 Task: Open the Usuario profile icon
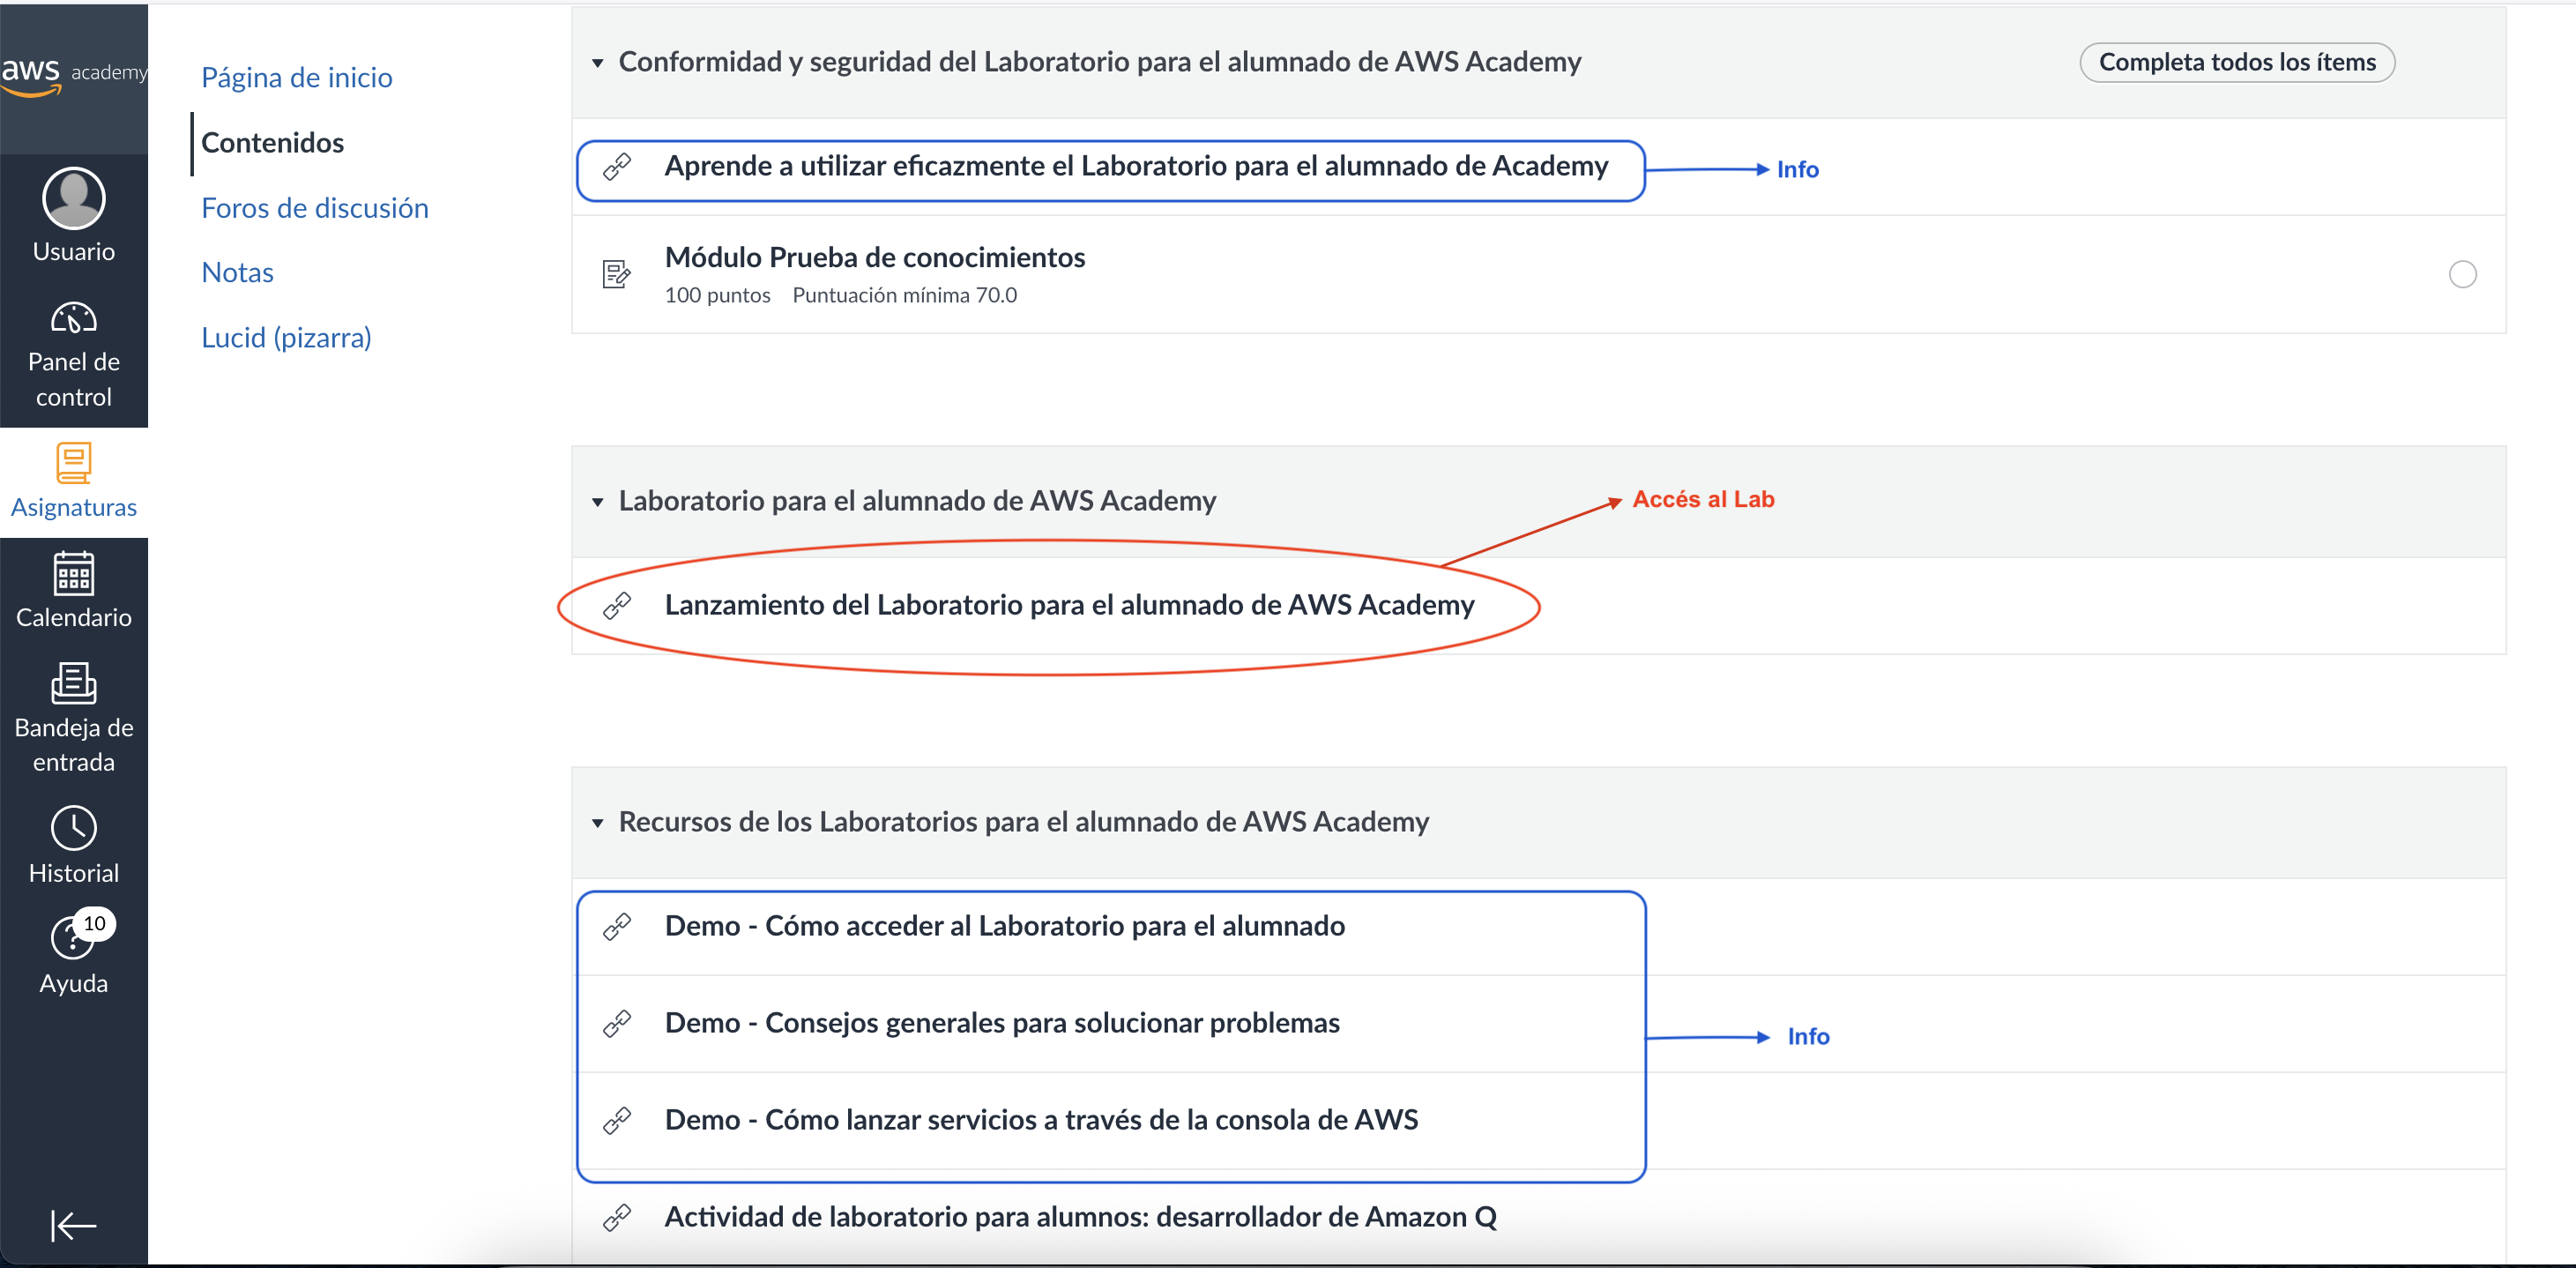pyautogui.click(x=74, y=199)
